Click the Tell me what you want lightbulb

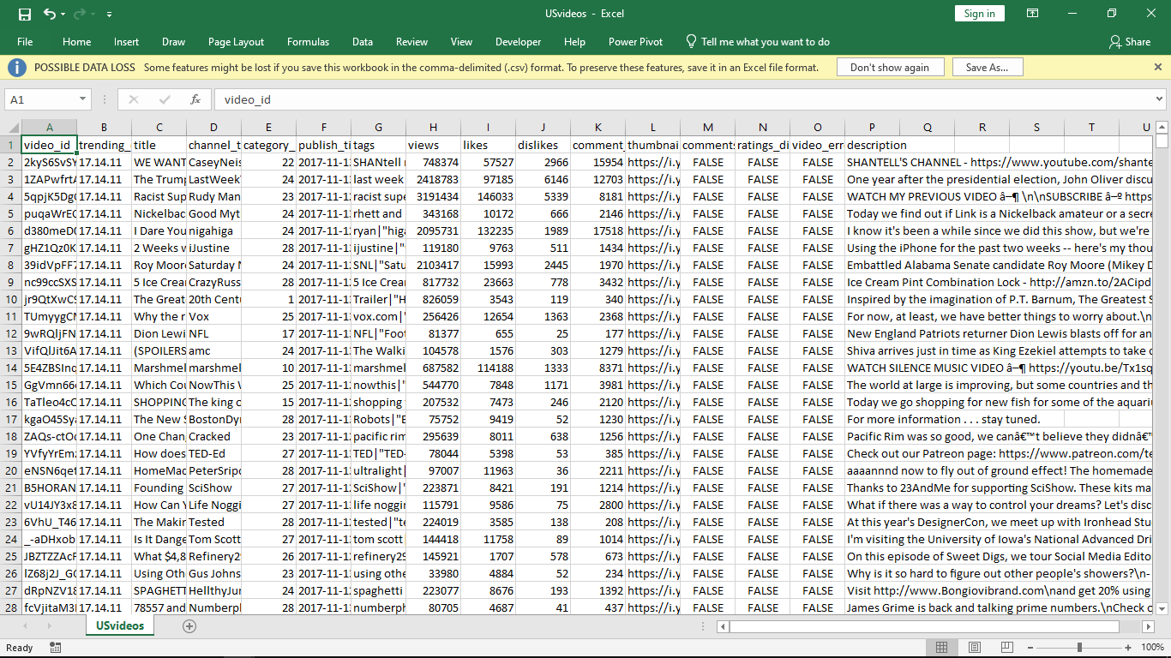click(x=691, y=42)
